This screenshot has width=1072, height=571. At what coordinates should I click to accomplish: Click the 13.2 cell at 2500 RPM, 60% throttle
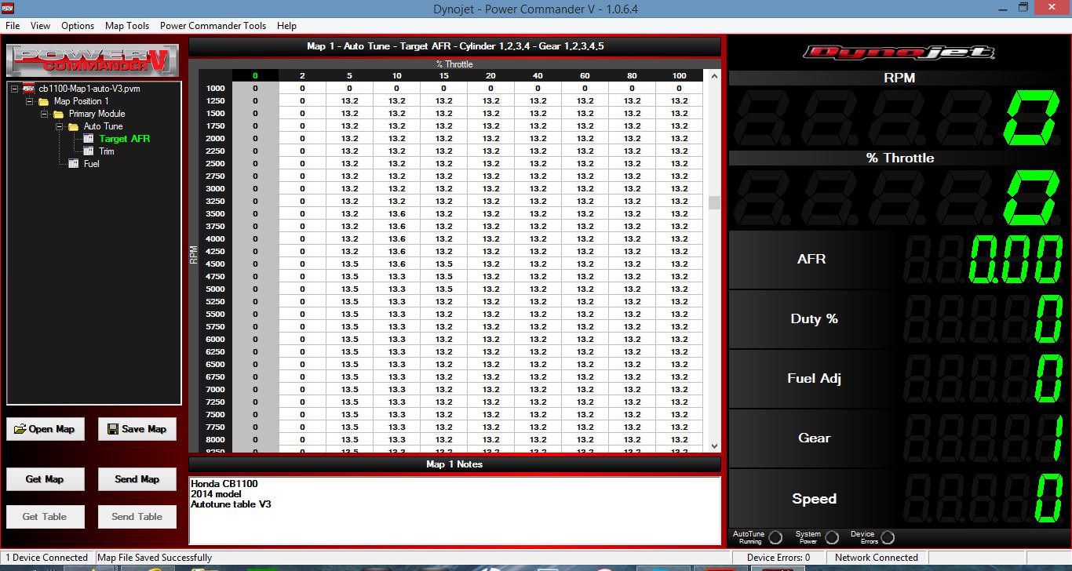click(x=585, y=164)
